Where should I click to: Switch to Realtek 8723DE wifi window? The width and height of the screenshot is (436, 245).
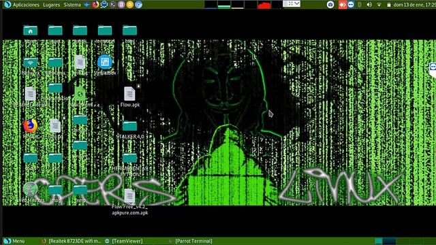pyautogui.click(x=72, y=241)
